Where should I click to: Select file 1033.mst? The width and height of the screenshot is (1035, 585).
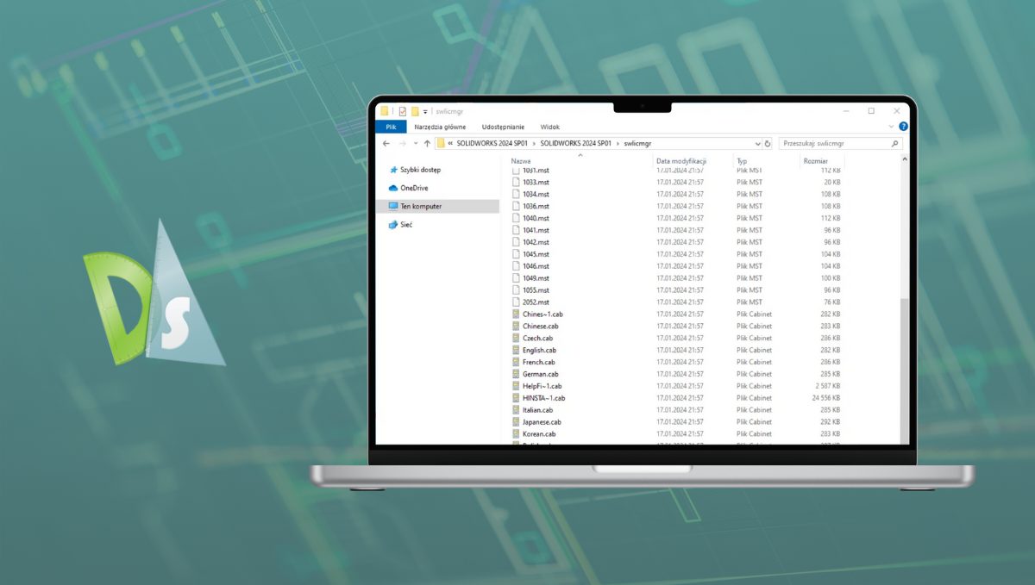point(536,183)
